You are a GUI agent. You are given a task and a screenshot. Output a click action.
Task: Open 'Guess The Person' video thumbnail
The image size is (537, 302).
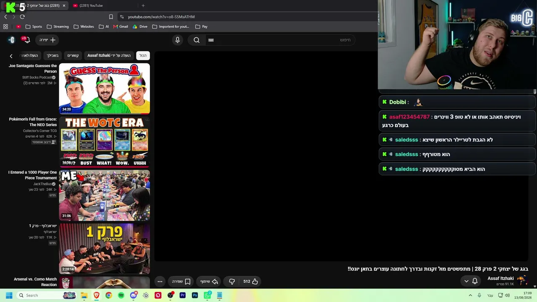point(104,89)
